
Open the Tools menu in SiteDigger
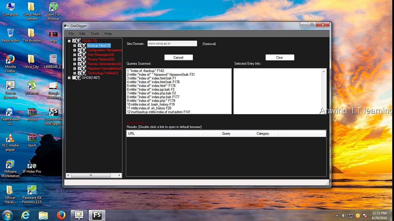tap(95, 33)
